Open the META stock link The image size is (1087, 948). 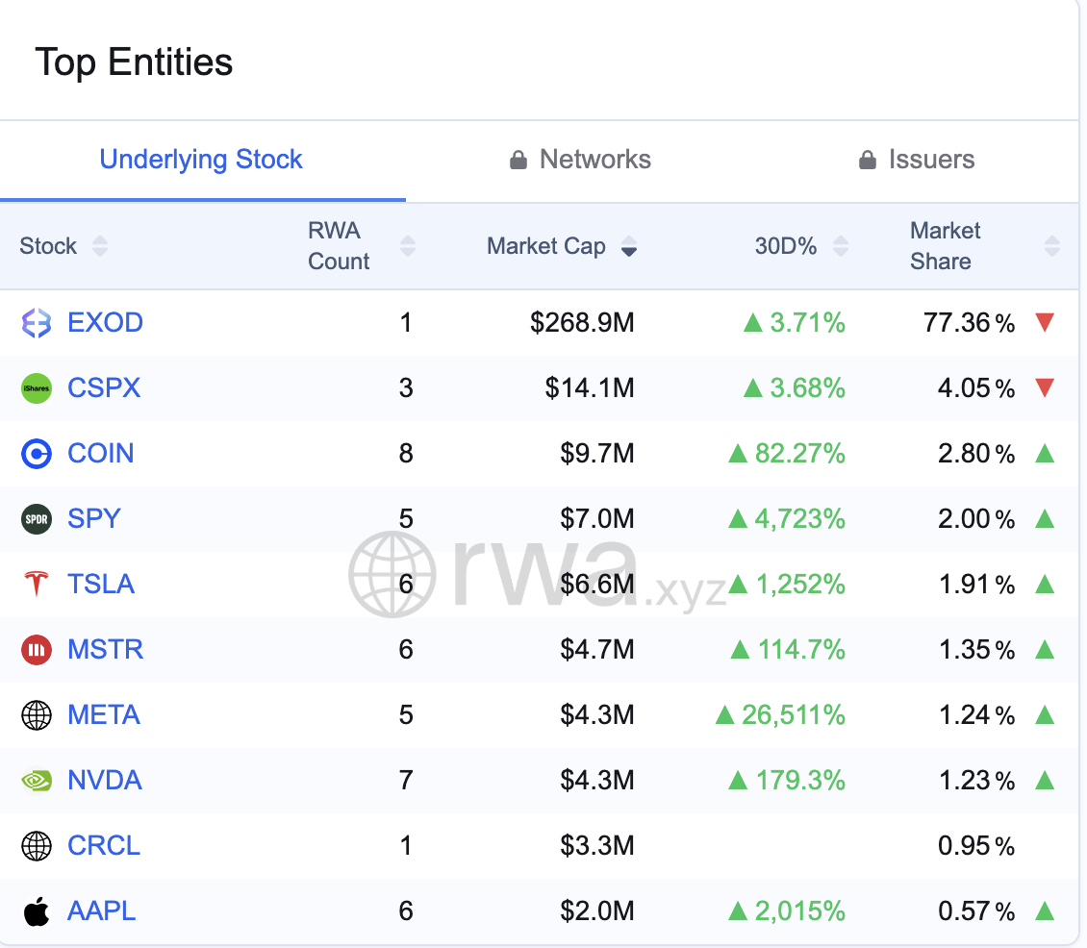(104, 715)
